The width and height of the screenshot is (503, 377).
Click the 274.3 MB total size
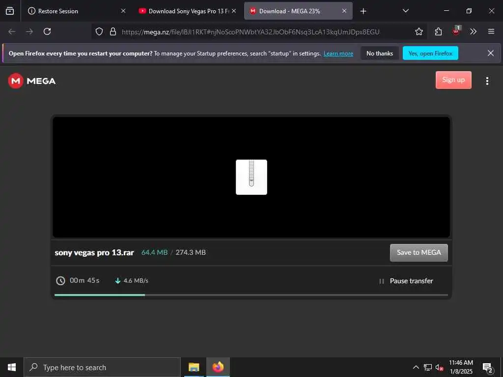coord(191,253)
